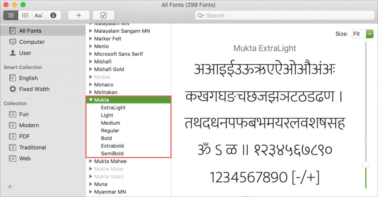Expand the Menlo family

(x=90, y=46)
